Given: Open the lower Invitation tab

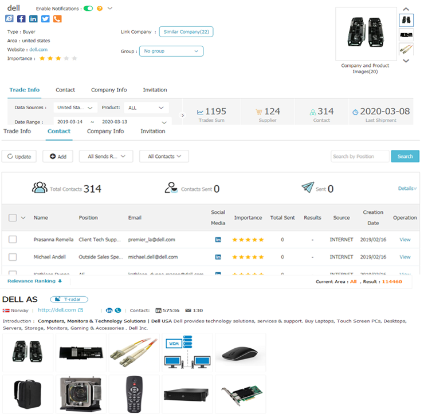Looking at the screenshot, I should point(153,132).
